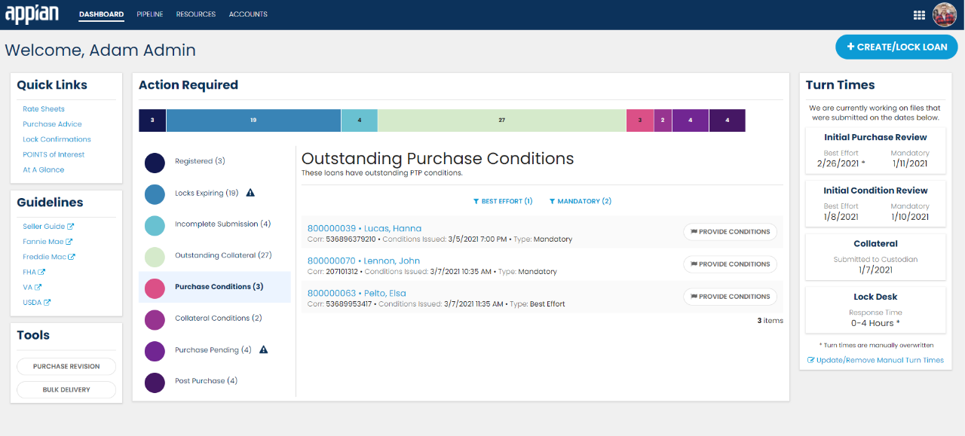Go to the Resources tab
Image resolution: width=965 pixels, height=436 pixels.
click(x=196, y=14)
